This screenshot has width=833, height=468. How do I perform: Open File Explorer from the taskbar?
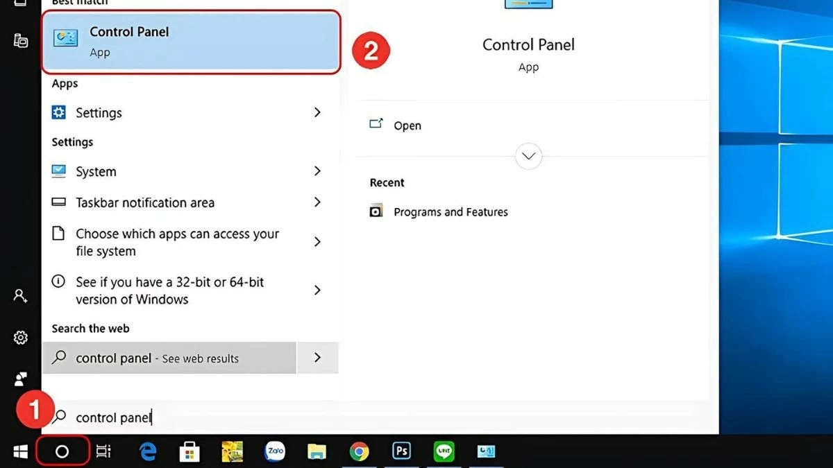(x=317, y=451)
